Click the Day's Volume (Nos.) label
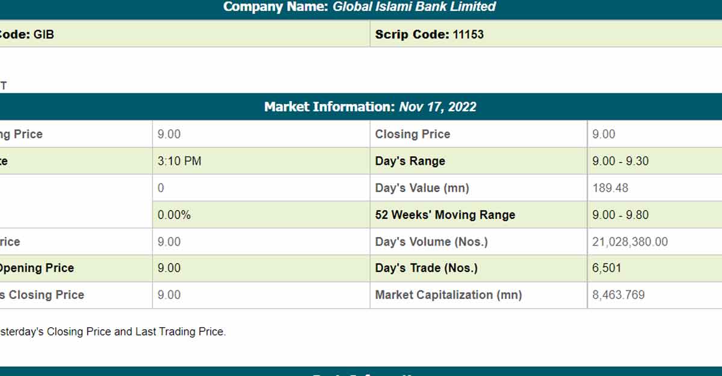Screen dimensions: 722x376 (x=431, y=242)
